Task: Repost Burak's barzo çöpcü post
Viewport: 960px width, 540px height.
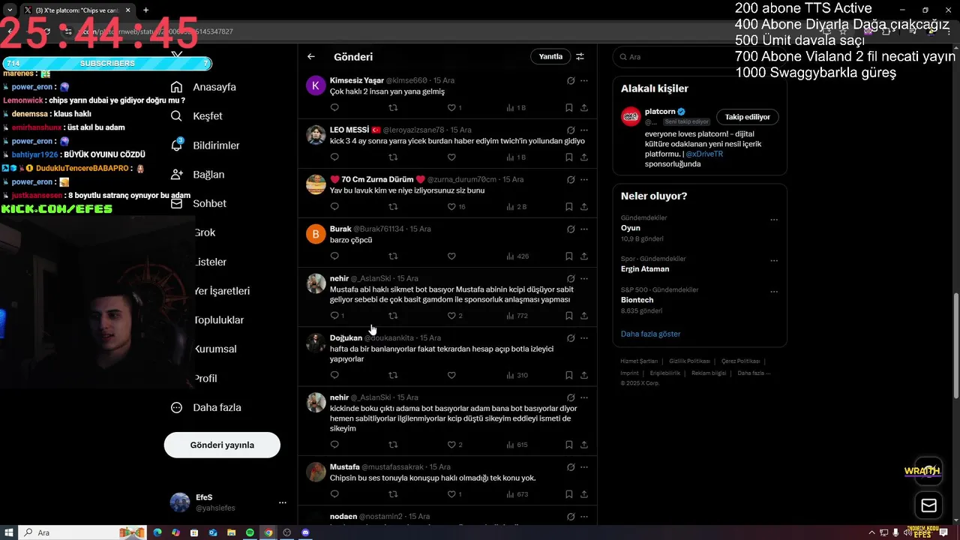Action: tap(393, 256)
